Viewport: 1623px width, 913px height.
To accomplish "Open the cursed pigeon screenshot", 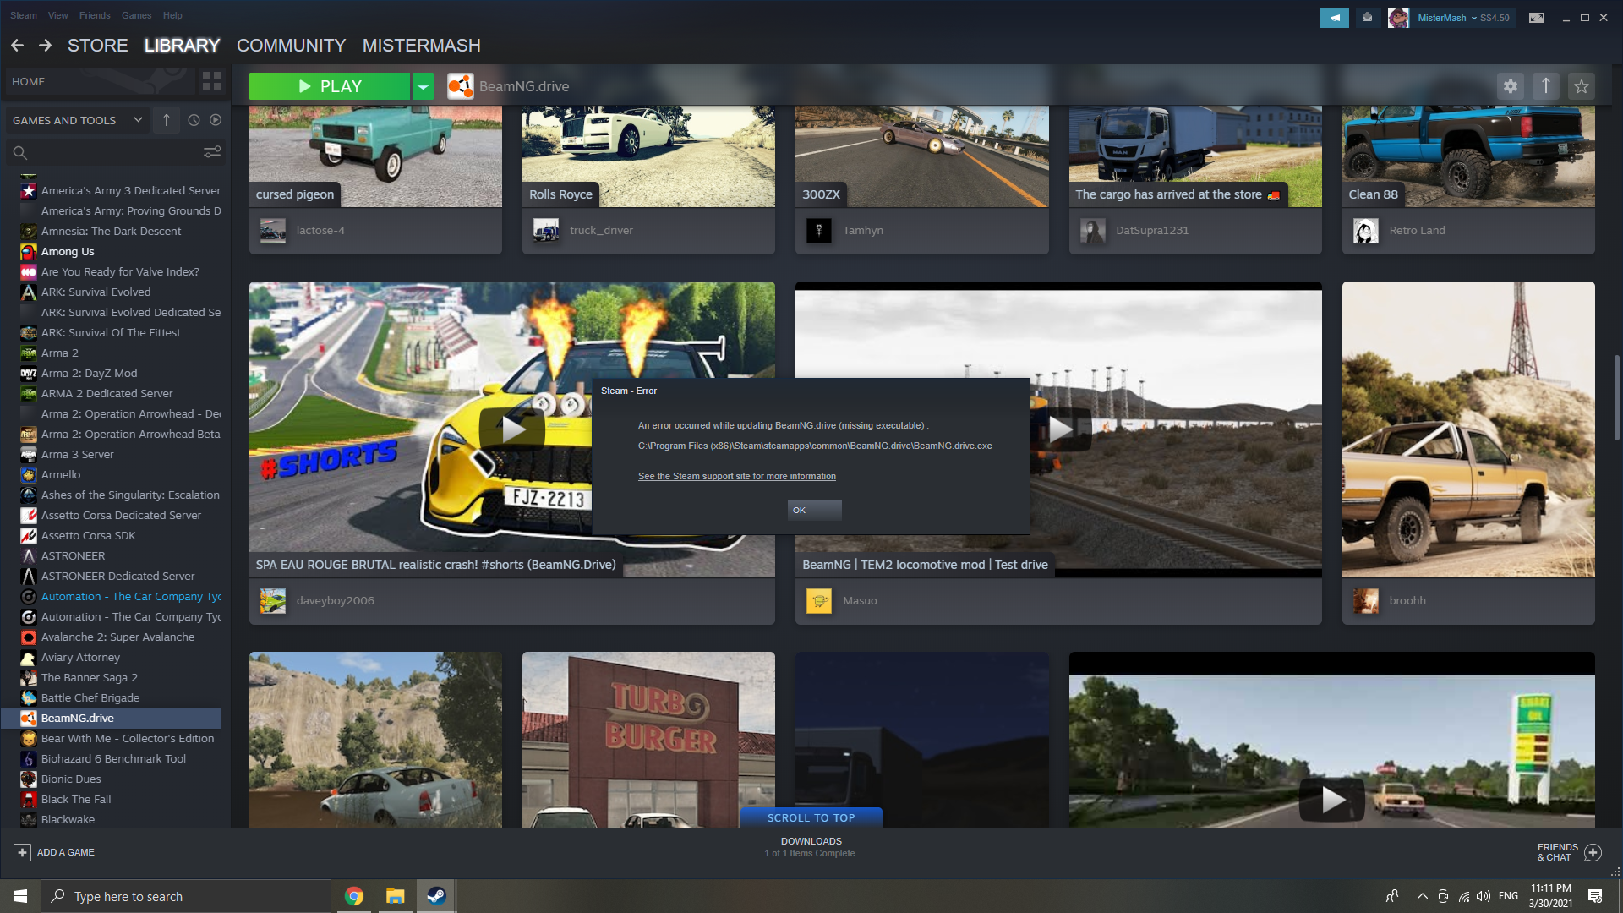I will pos(375,156).
